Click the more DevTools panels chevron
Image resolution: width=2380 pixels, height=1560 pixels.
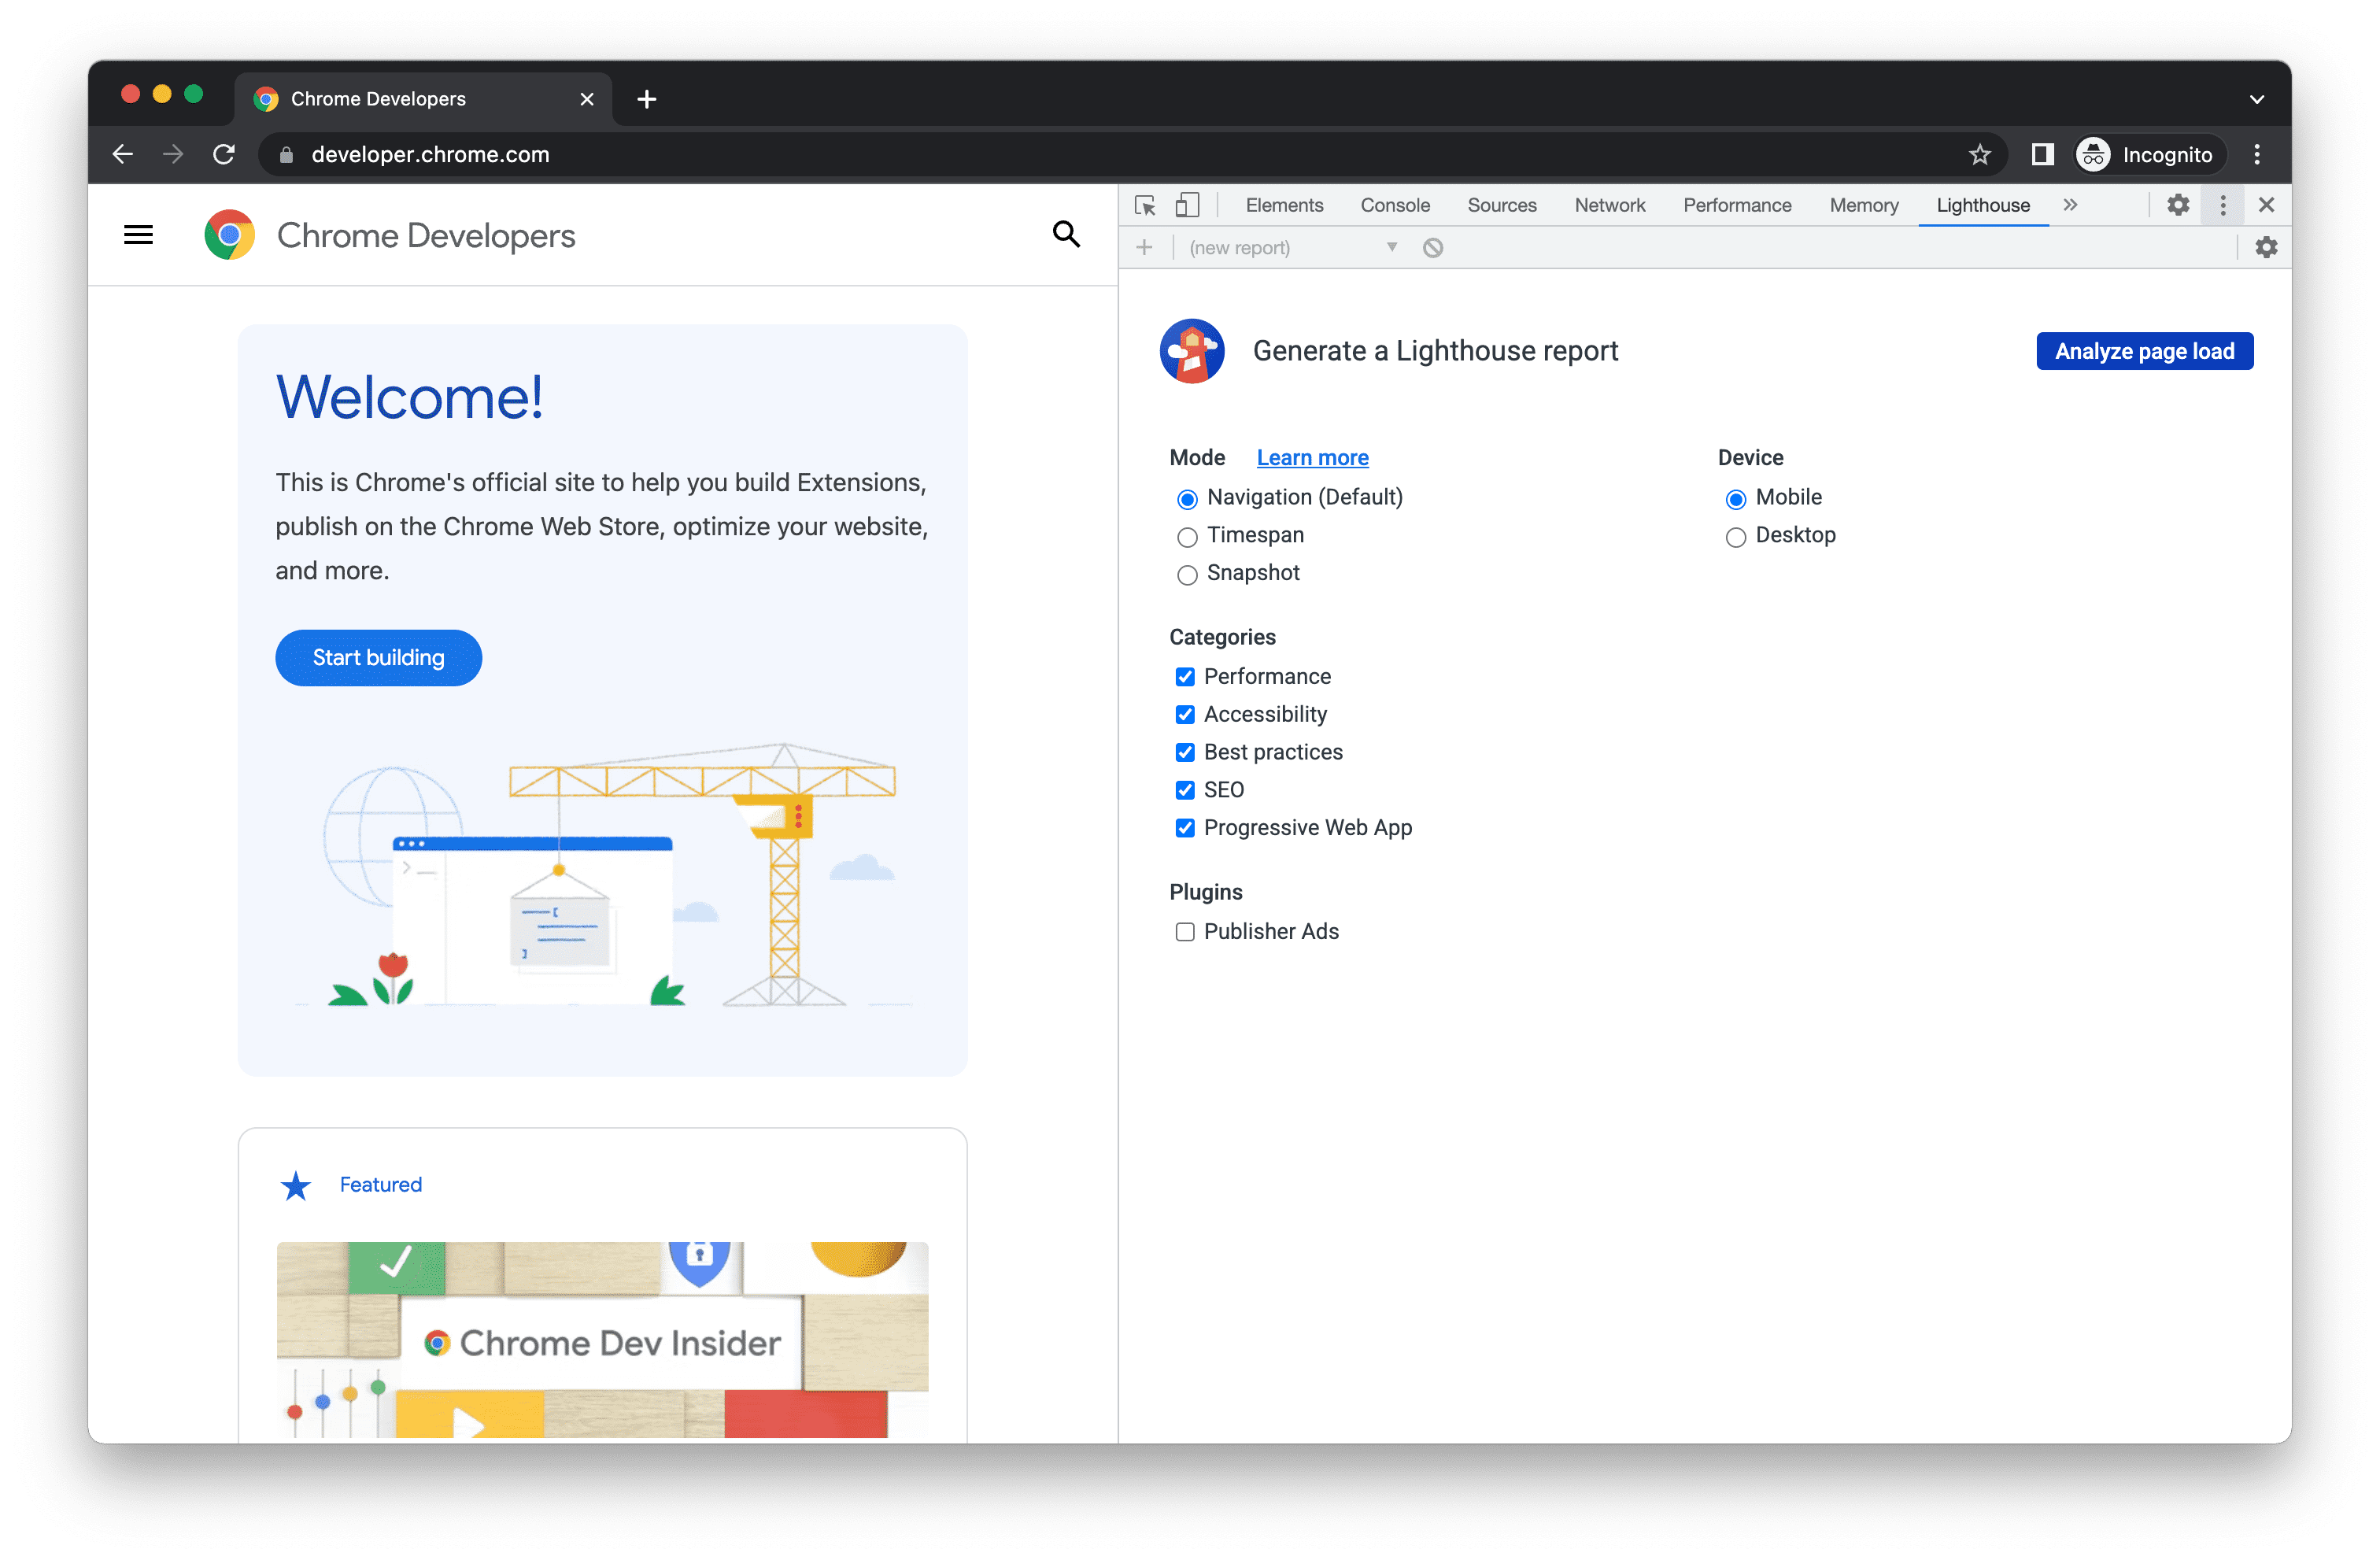tap(2071, 205)
